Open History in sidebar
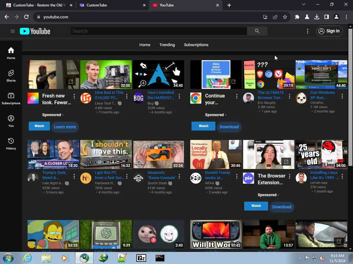Image resolution: width=353 pixels, height=264 pixels. [11, 144]
